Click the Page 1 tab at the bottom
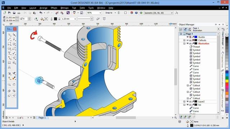230x129 pixels. coord(42,118)
